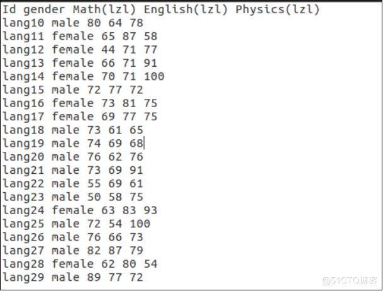Click the last row lang29
The height and width of the screenshot is (291, 383).
tap(73, 277)
